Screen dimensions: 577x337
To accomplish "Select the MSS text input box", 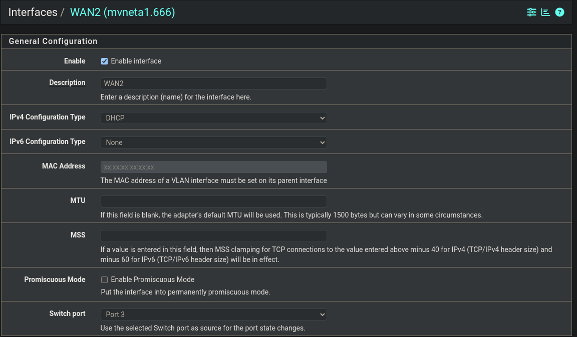I will tap(213, 236).
